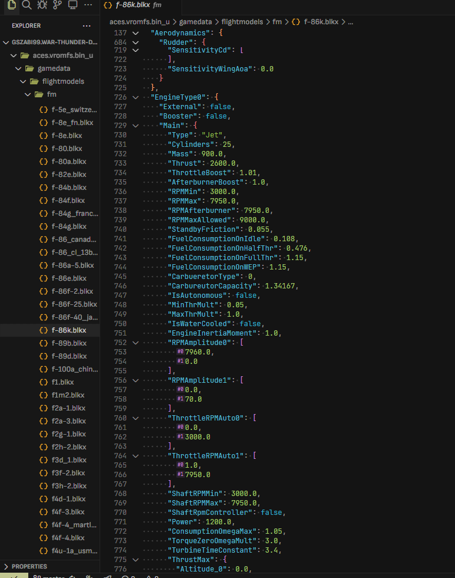This screenshot has height=578, width=455.
Task: Click the "ShaftRpmController" false value
Action: (272, 513)
